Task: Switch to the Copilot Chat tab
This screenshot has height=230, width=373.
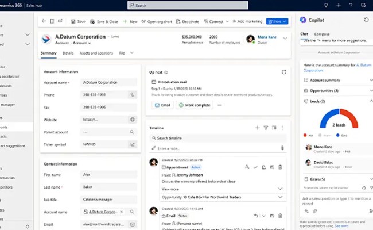Action: click(304, 34)
